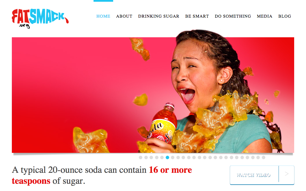Select the second-to-last carousel dot
Image resolution: width=306 pixels, height=191 pixels.
point(258,157)
